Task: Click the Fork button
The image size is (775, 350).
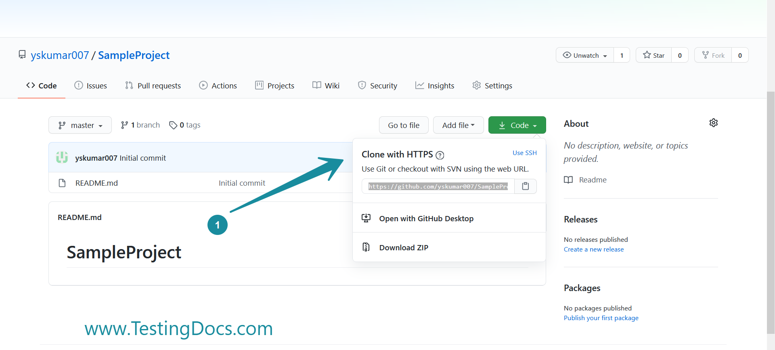Action: pyautogui.click(x=713, y=55)
